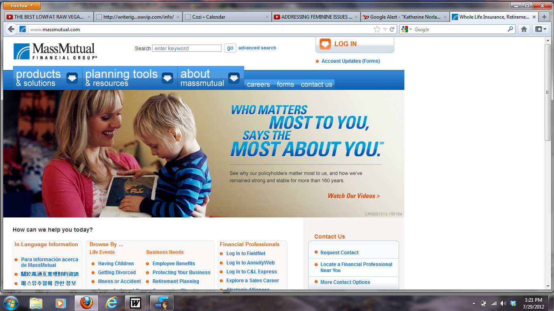Screen dimensions: 554x311
Task: Open Account Updates (Forms) link
Action: point(351,61)
